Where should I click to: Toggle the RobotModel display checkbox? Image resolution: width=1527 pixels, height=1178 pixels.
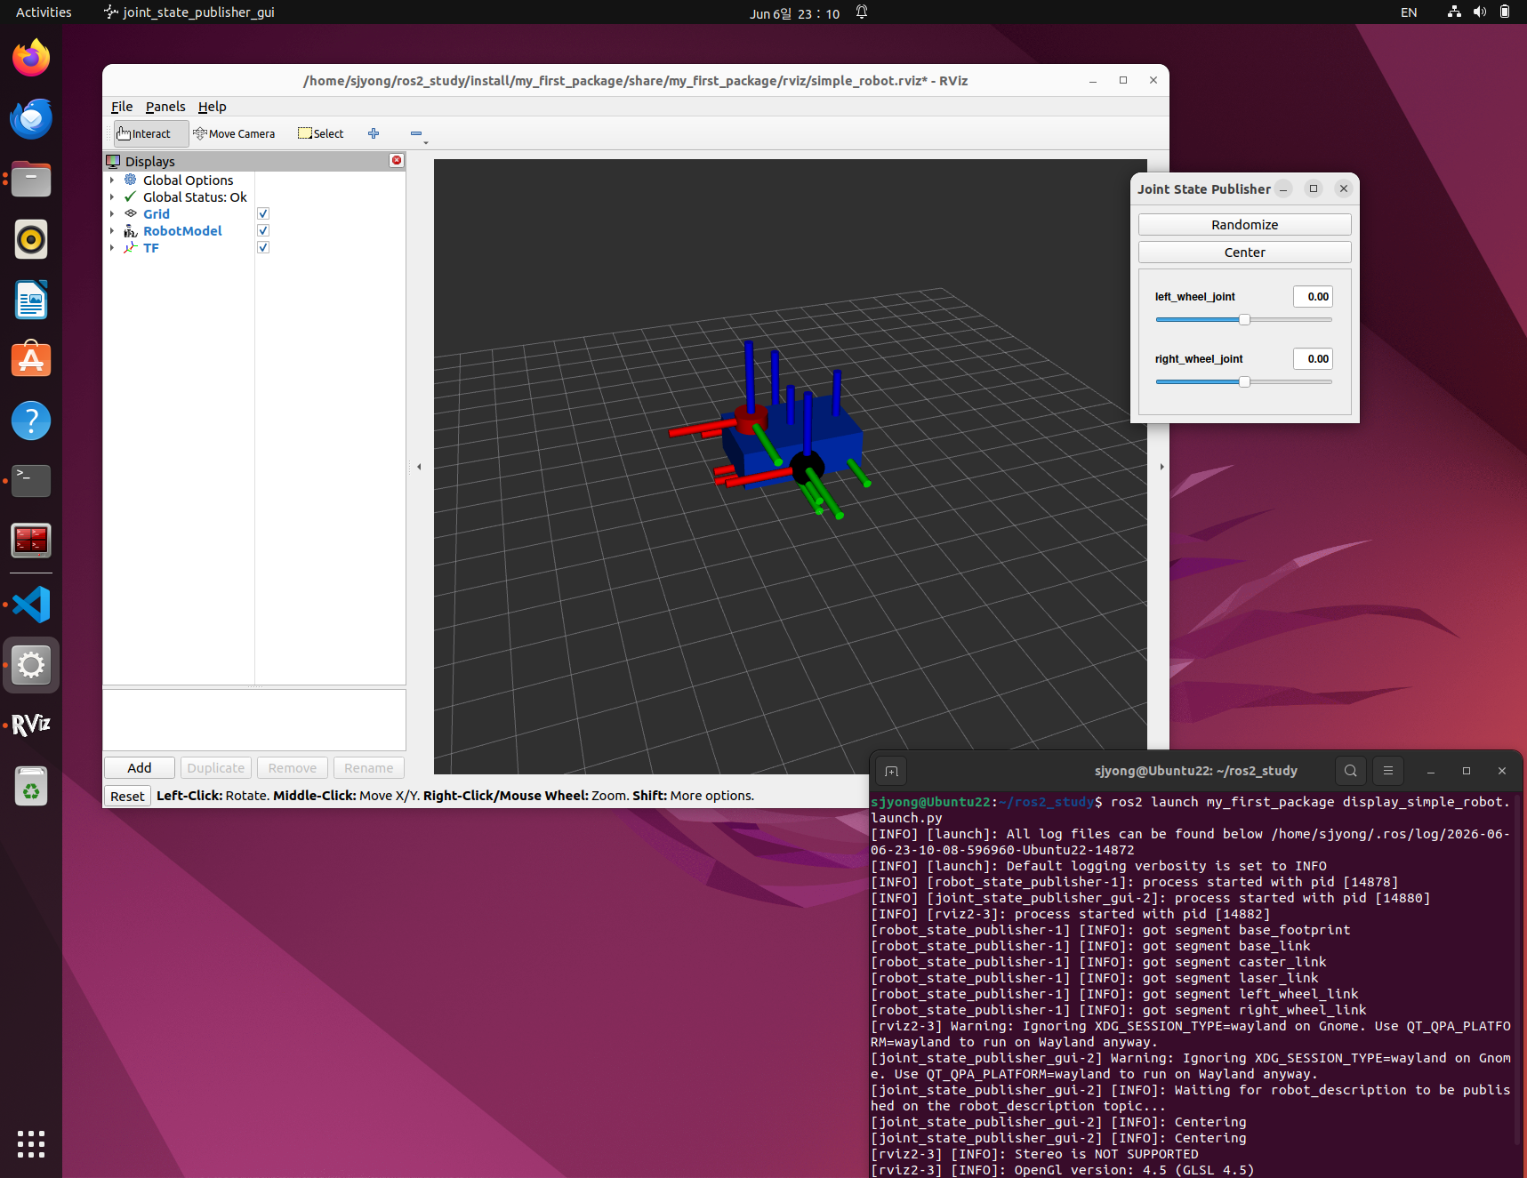(263, 230)
